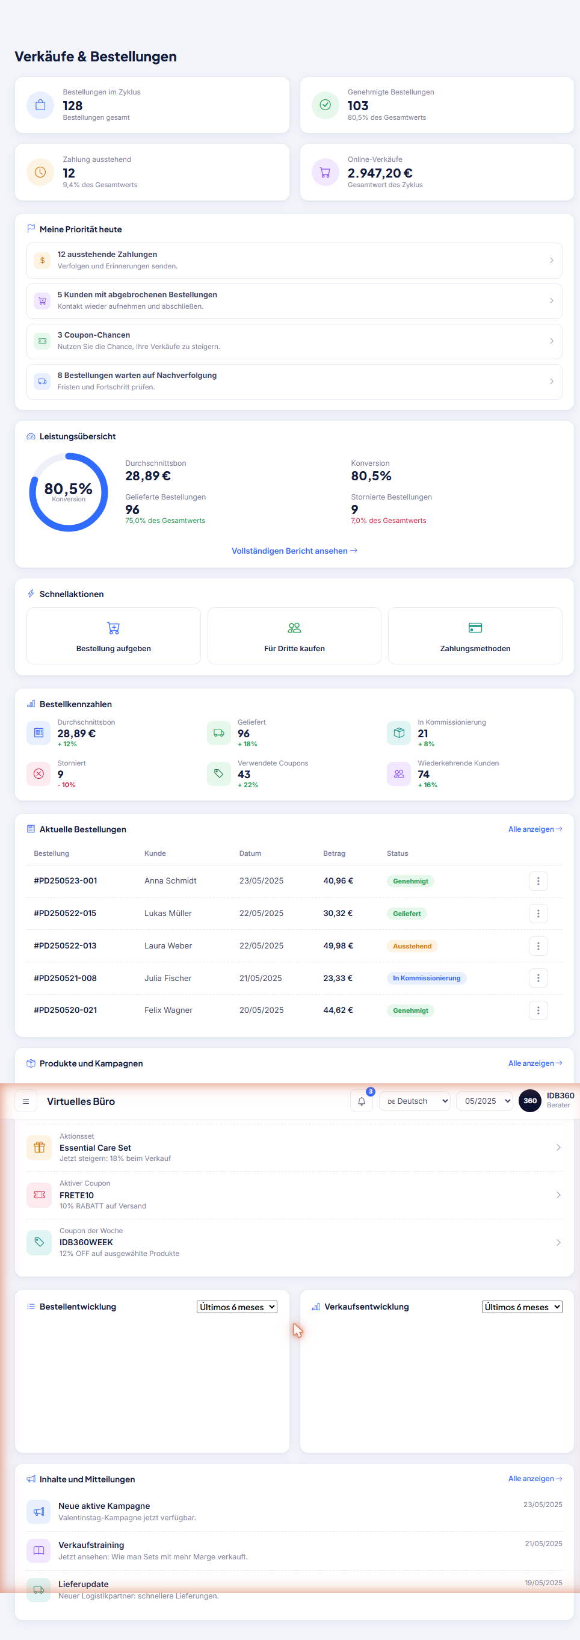
Task: Click the people icon in Für Dritte kaufen
Action: [294, 628]
